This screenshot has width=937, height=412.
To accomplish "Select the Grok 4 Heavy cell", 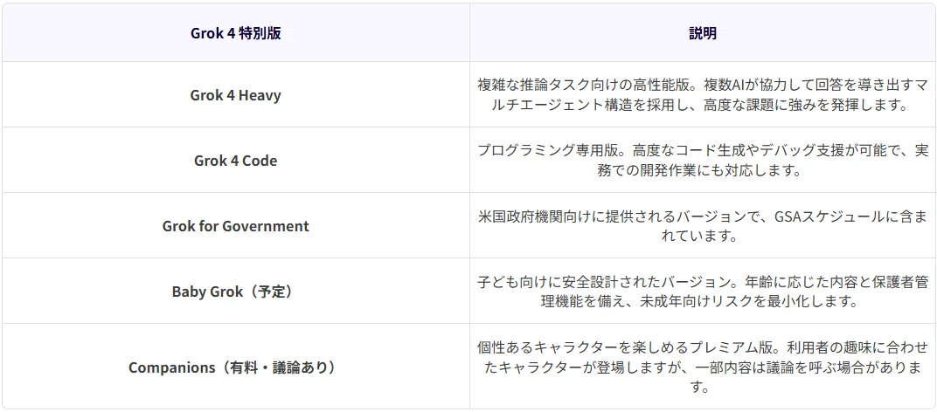I will tap(235, 95).
